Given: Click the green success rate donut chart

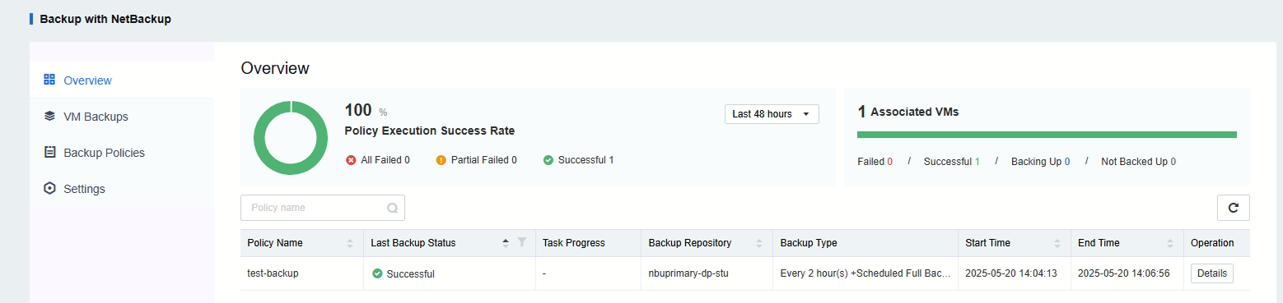Looking at the screenshot, I should tap(292, 137).
